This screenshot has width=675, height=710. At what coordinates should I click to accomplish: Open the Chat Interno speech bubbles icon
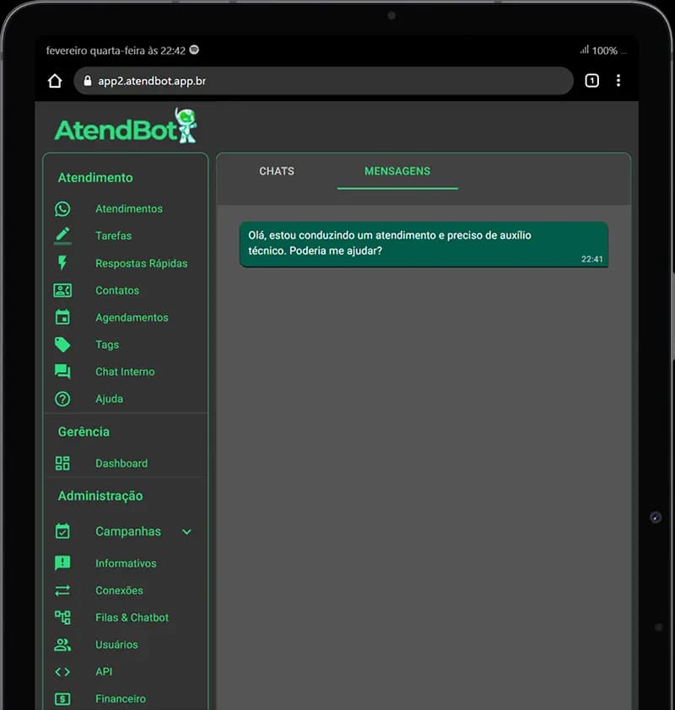tap(62, 371)
